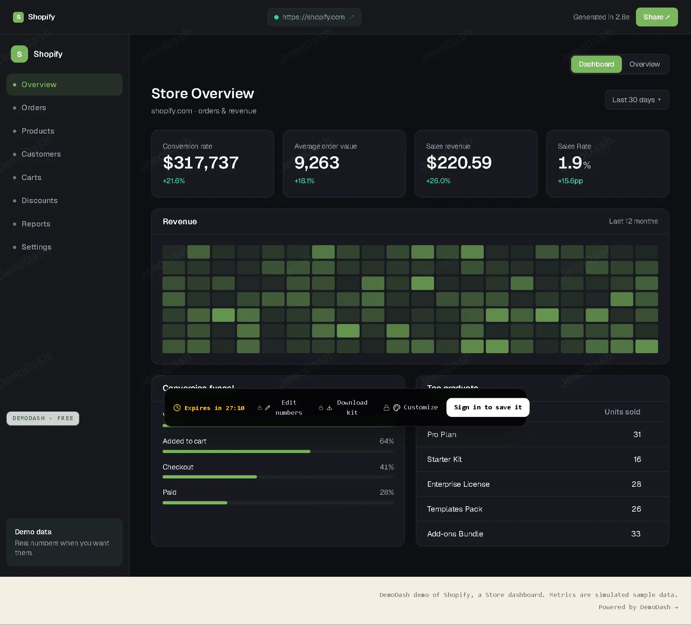Viewport: 691px width, 625px height.
Task: Go to Customers in the sidebar
Action: pyautogui.click(x=64, y=154)
